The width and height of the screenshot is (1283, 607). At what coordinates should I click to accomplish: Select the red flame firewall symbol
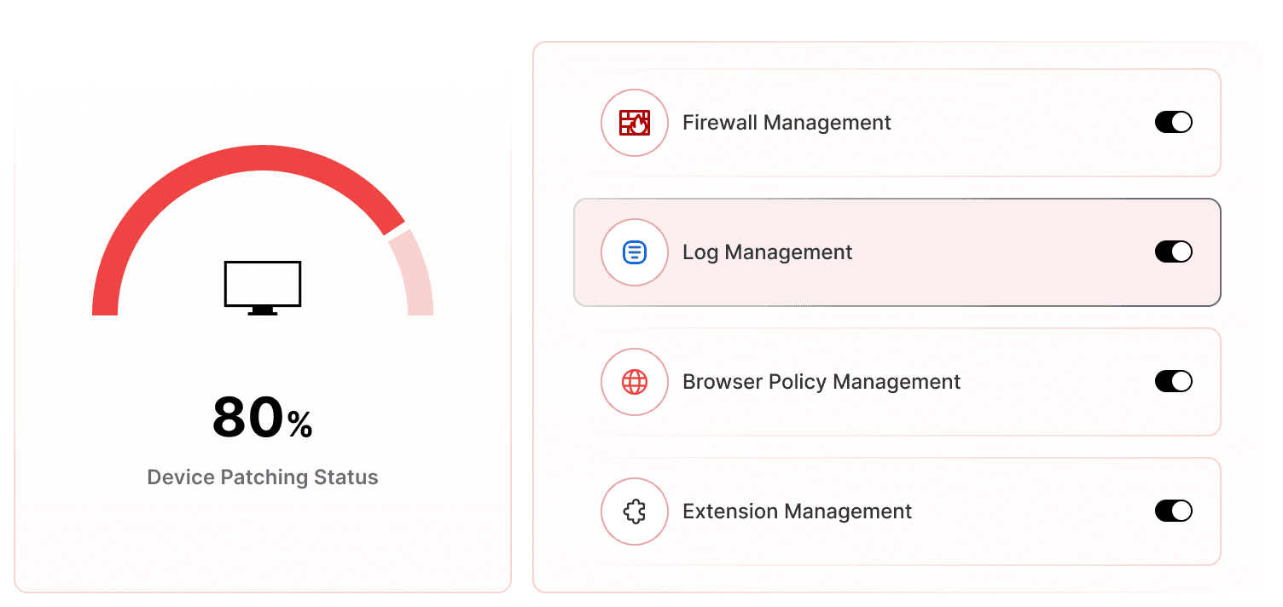click(x=635, y=123)
